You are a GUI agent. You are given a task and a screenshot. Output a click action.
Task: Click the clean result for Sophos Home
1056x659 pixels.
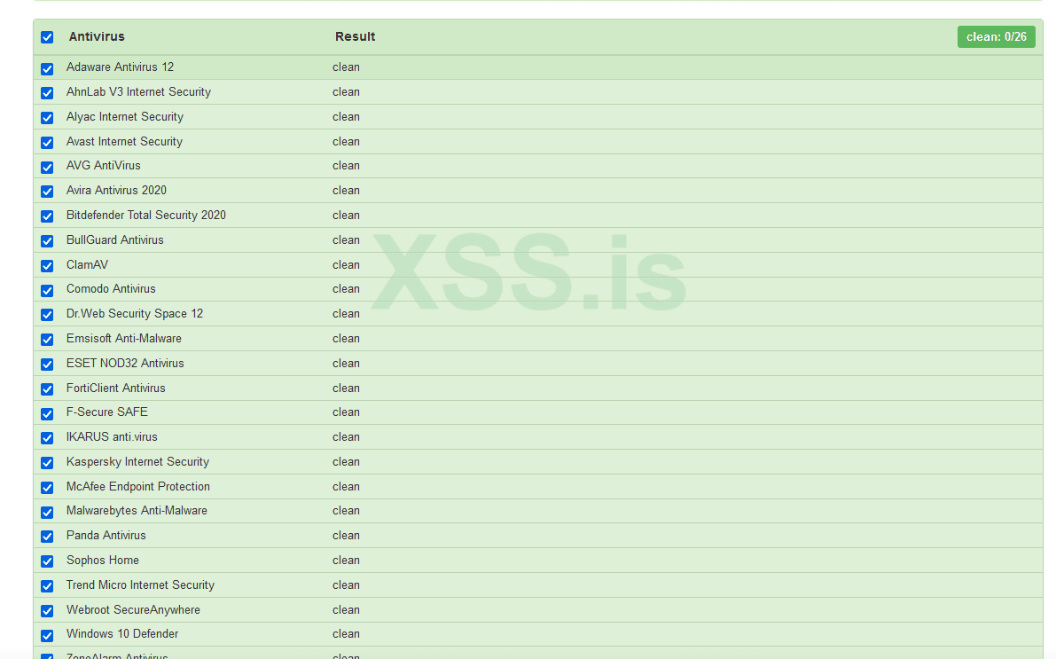346,560
